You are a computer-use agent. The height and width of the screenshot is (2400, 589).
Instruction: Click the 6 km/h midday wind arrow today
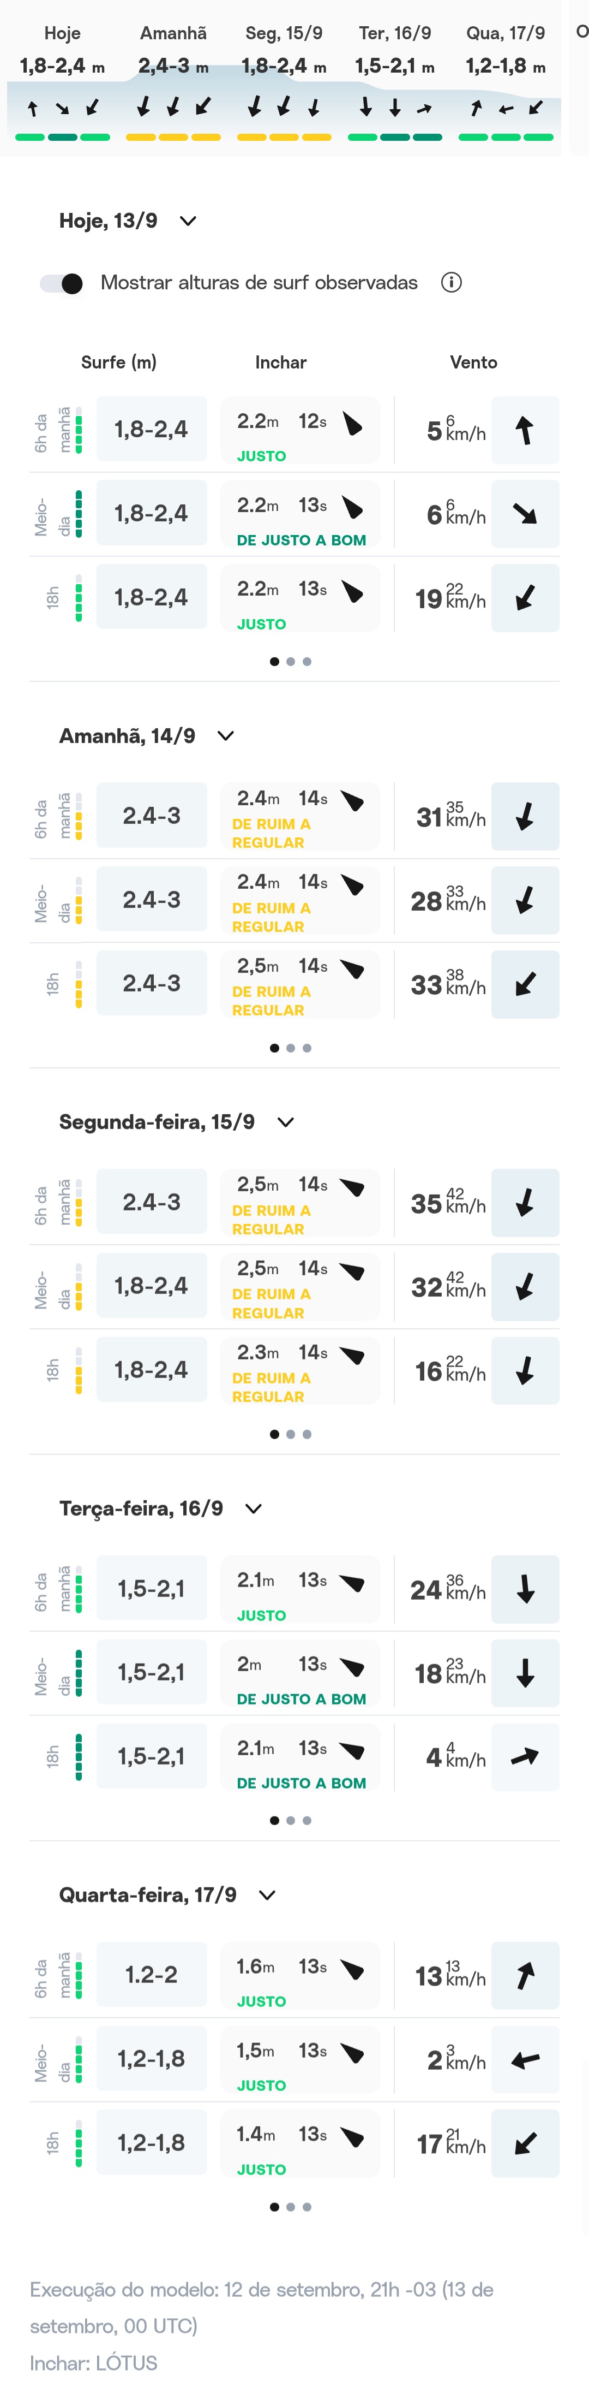pos(525,513)
